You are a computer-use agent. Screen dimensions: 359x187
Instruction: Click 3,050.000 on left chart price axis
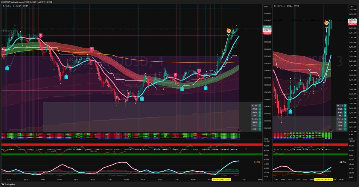point(267,71)
